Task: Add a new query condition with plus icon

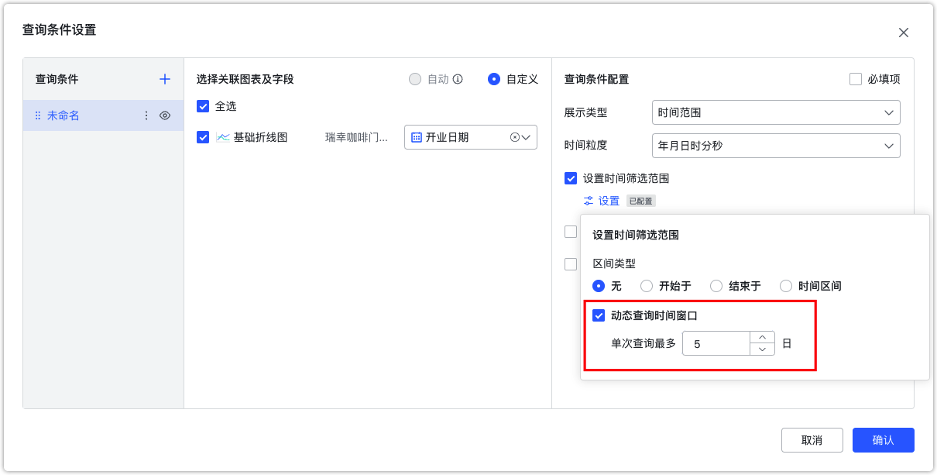Action: point(164,79)
